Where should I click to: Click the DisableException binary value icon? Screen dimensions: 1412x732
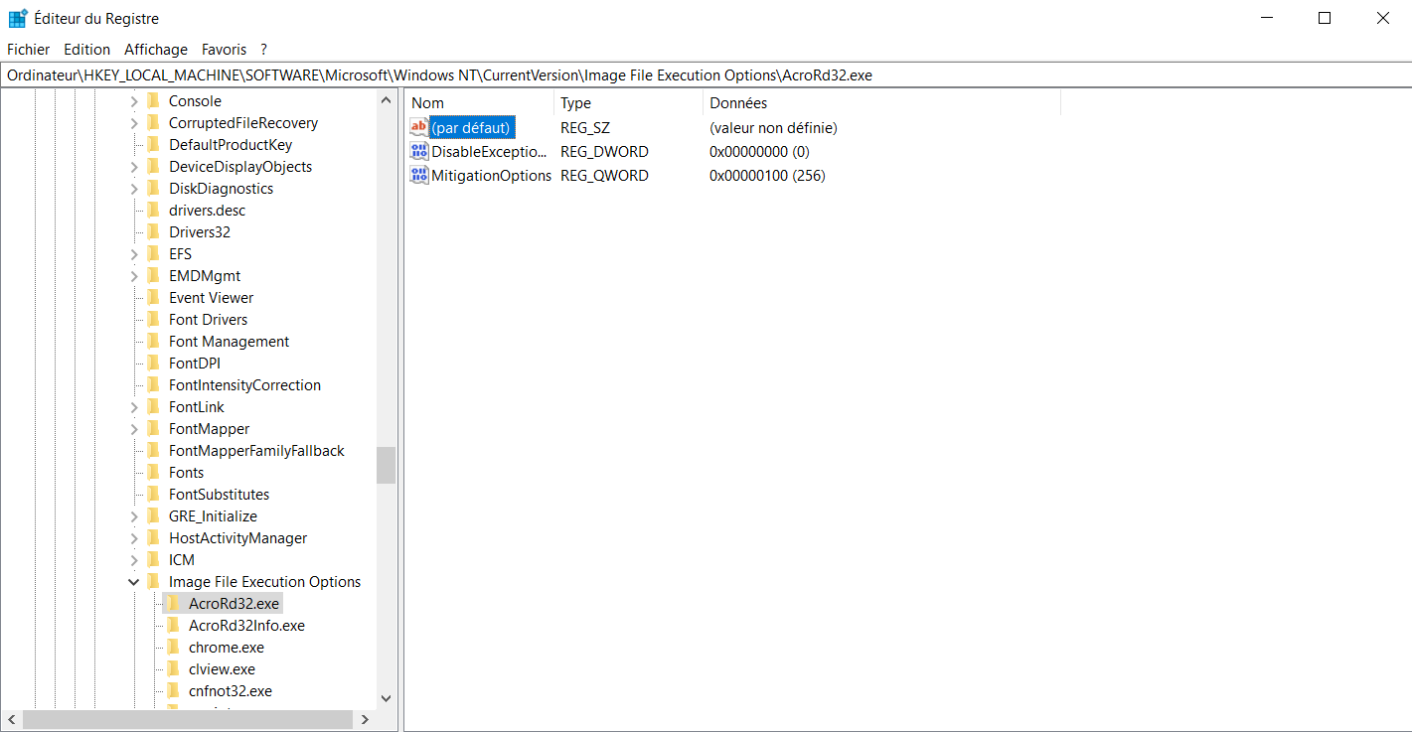tap(419, 152)
